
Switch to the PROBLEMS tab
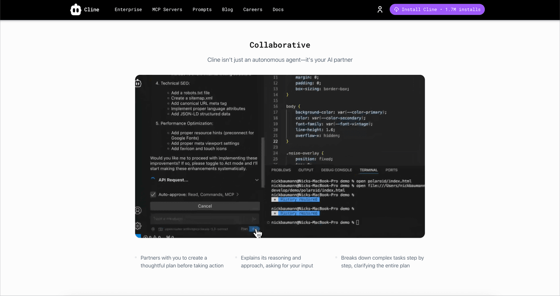[x=281, y=170]
